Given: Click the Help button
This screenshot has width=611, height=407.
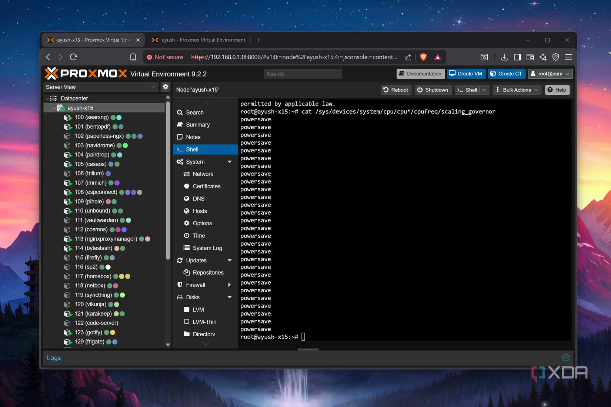Looking at the screenshot, I should click(x=557, y=90).
